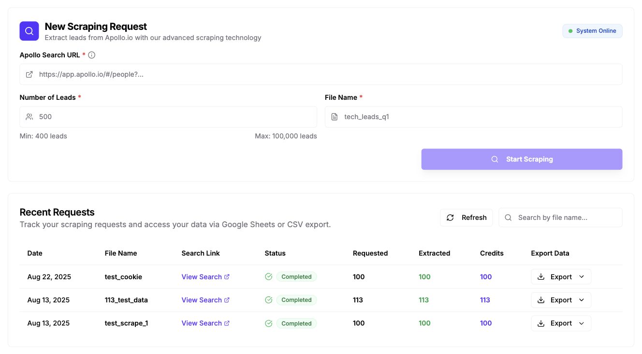Click the file name test_cookie
Image resolution: width=642 pixels, height=354 pixels.
click(x=123, y=277)
